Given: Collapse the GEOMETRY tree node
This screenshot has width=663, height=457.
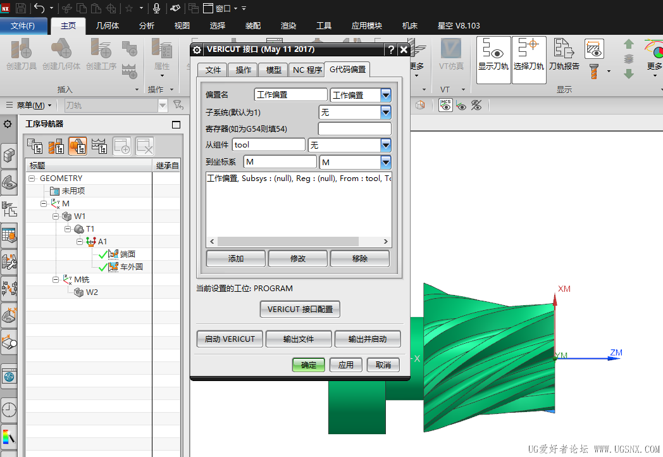Looking at the screenshot, I should (x=31, y=178).
